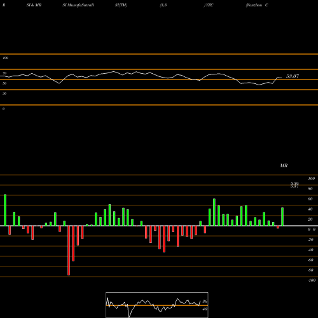Screen dimensions: 318x318
Task: Open the mini RSI overview thumbnail chart
Action: pyautogui.click(x=157, y=305)
